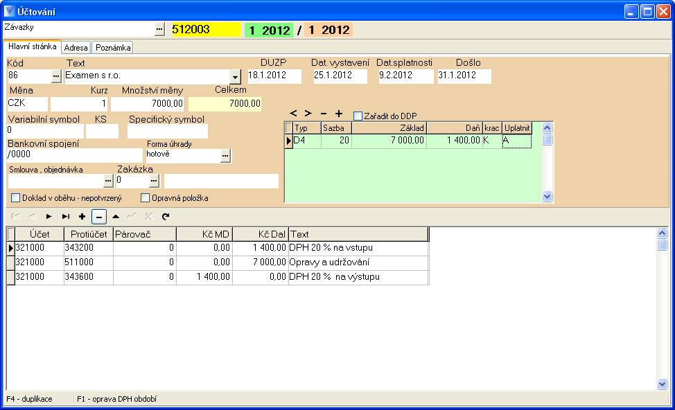
Task: Open Zakázka lookup button
Action: [154, 181]
